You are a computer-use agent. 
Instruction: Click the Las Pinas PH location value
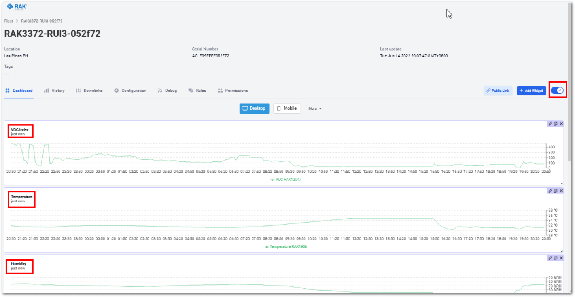(x=16, y=56)
